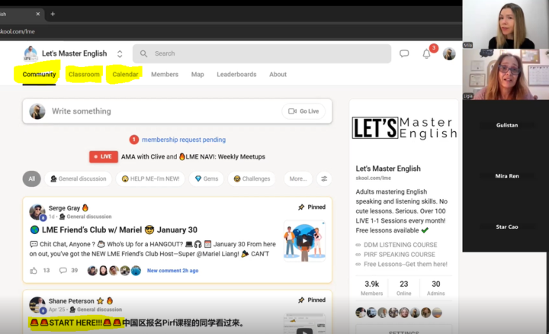
Task: Click pin icon on Shane Peterson's post
Action: point(301,300)
